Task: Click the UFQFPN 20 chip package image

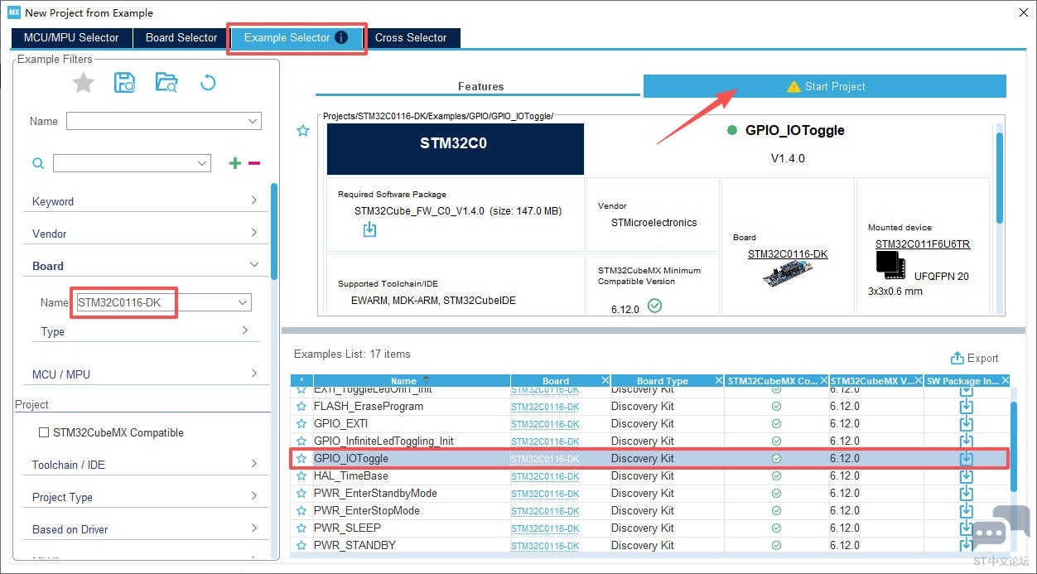Action: click(x=890, y=264)
